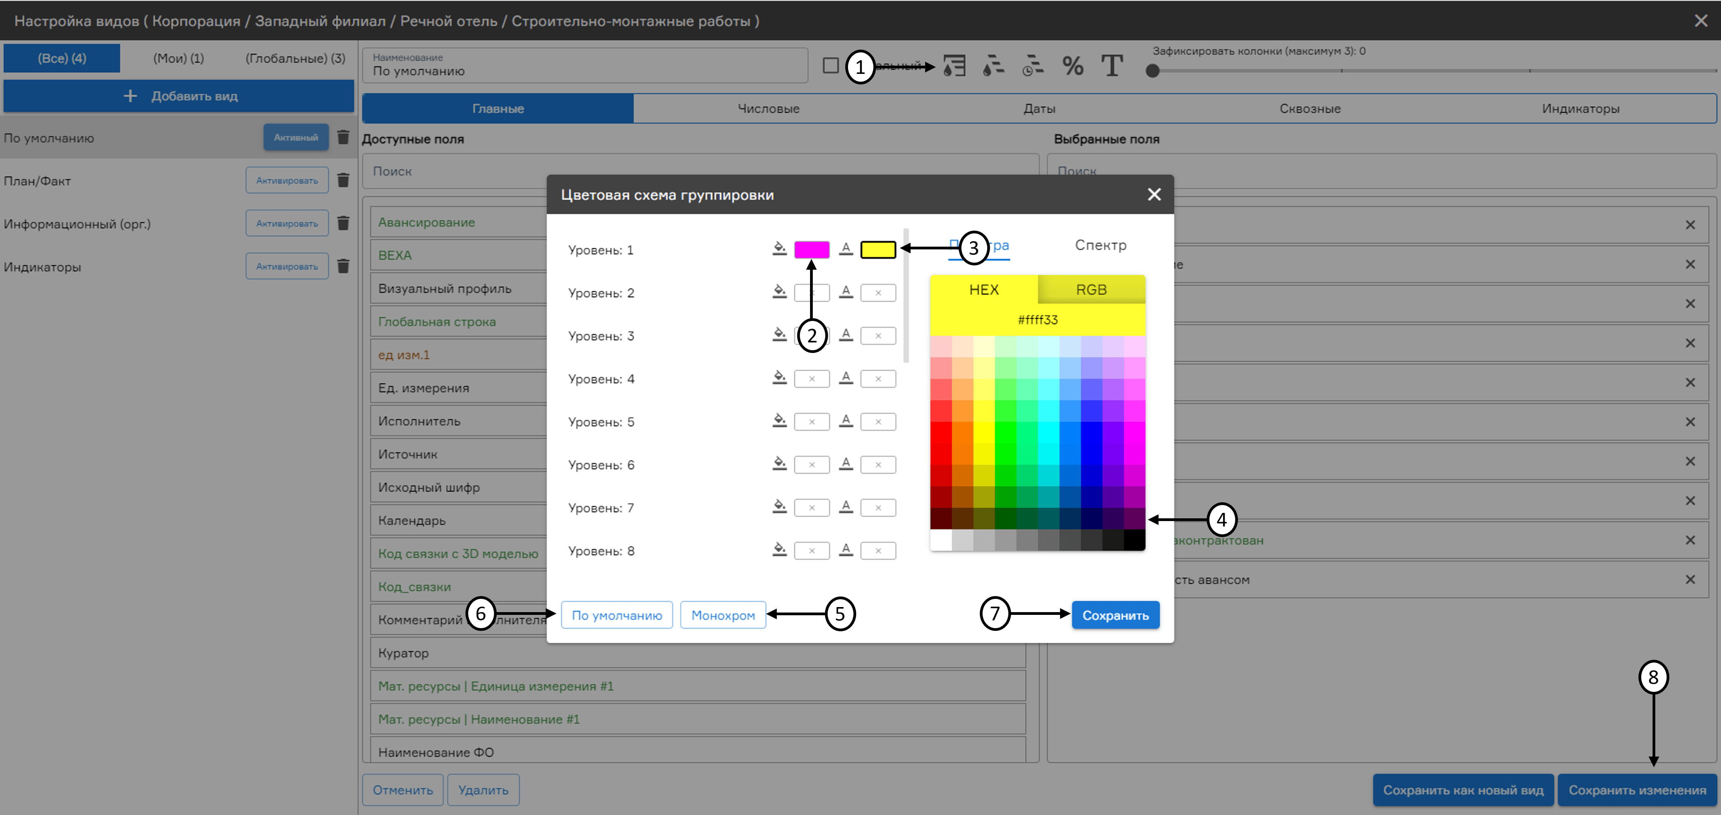Click fill bucket icon for Уровень: 2
Image resolution: width=1721 pixels, height=815 pixels.
tap(779, 292)
